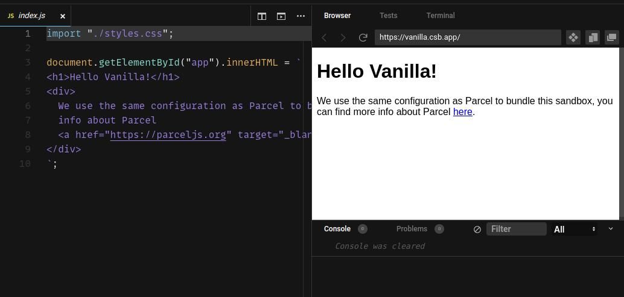Collapse the console panel with chevron
The image size is (624, 297).
pyautogui.click(x=610, y=229)
